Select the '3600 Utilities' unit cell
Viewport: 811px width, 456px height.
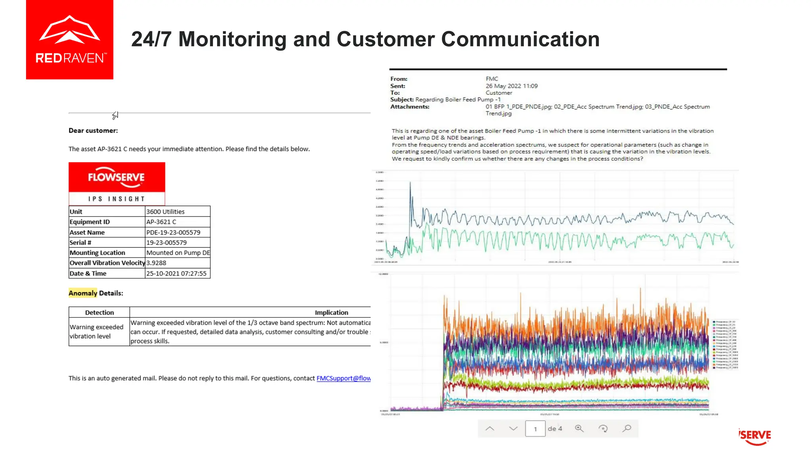177,212
